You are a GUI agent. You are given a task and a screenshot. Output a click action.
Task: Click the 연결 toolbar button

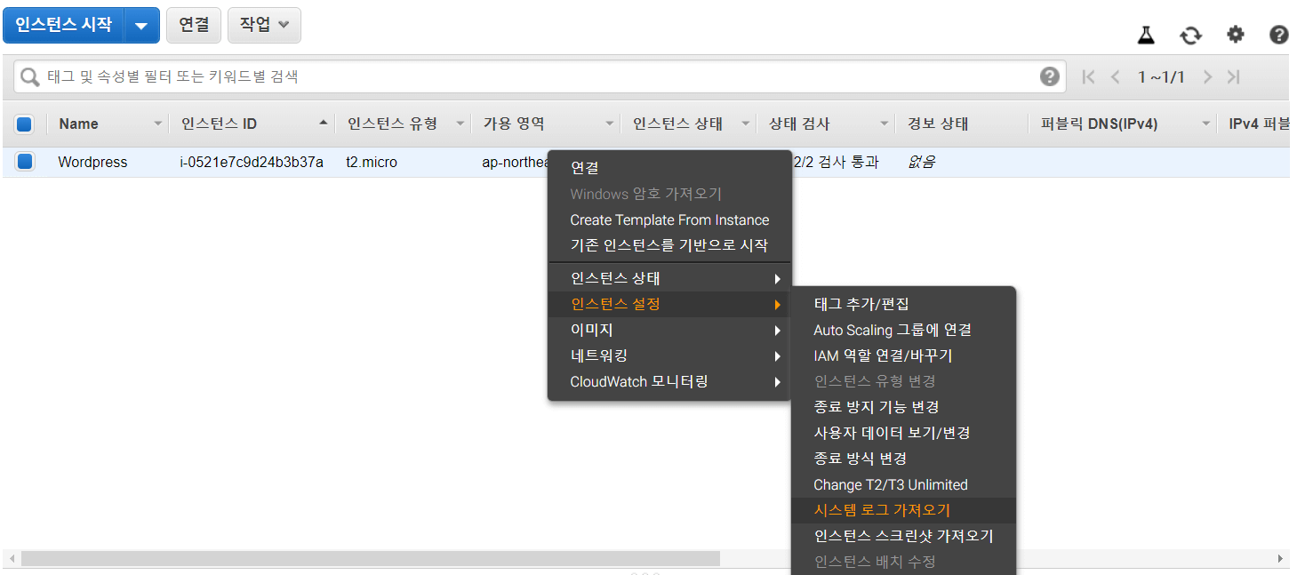194,25
